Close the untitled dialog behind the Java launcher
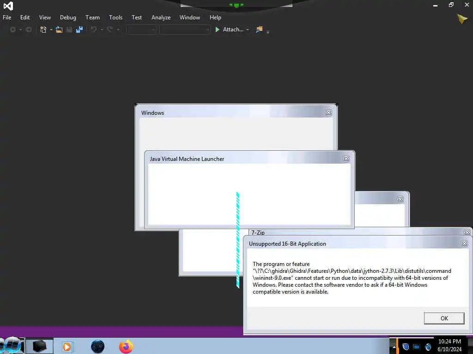Viewport: 473px width, 354px height. 400,199
